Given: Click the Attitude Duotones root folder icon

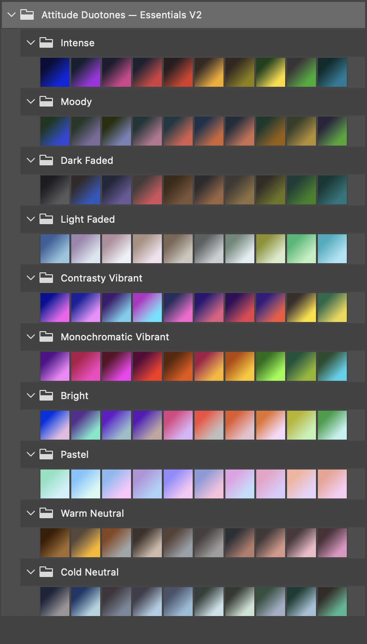Looking at the screenshot, I should pos(26,15).
